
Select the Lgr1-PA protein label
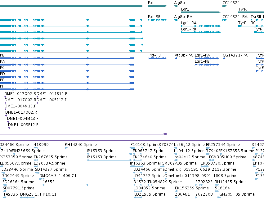[202, 55]
